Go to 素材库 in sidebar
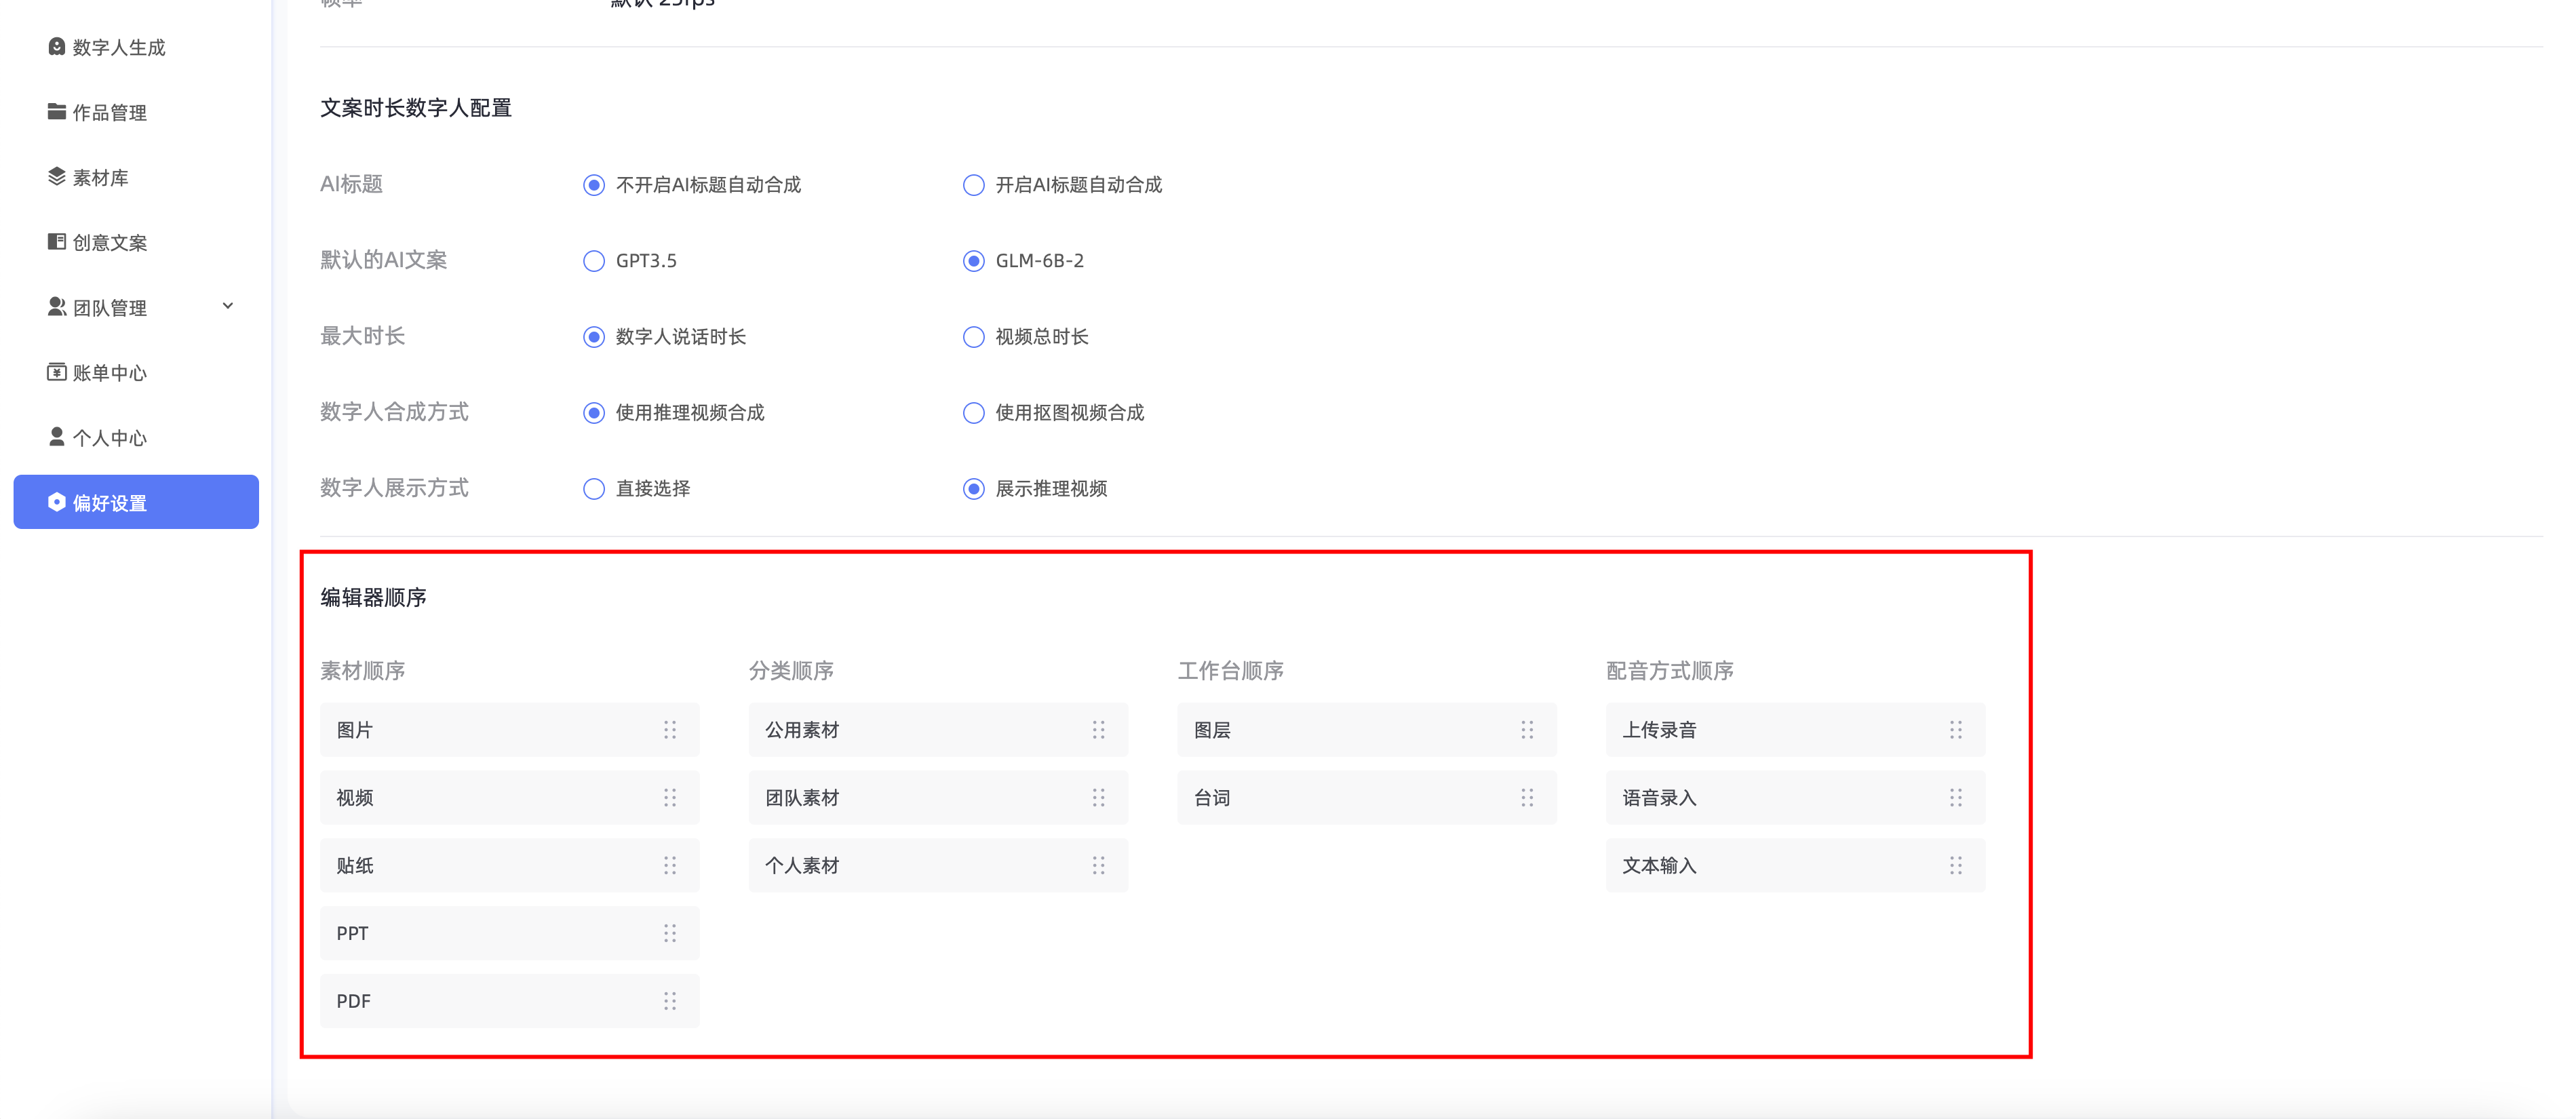Image resolution: width=2576 pixels, height=1119 pixels. coord(136,177)
